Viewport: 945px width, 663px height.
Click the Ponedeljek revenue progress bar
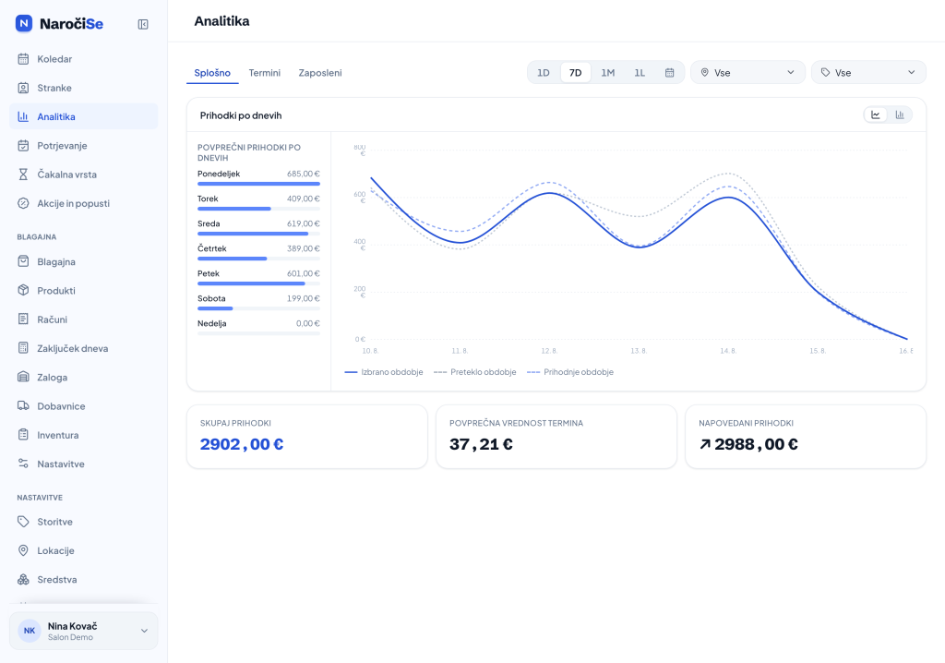(x=258, y=184)
